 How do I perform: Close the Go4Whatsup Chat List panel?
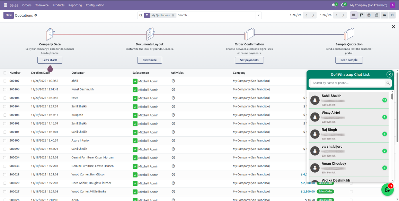pyautogui.click(x=390, y=74)
